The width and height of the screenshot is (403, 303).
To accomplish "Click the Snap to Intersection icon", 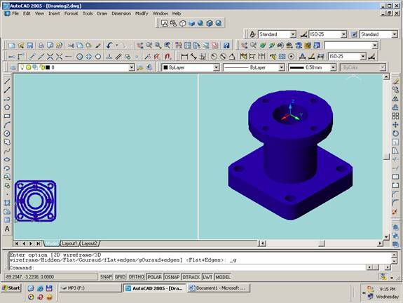I will point(50,56).
